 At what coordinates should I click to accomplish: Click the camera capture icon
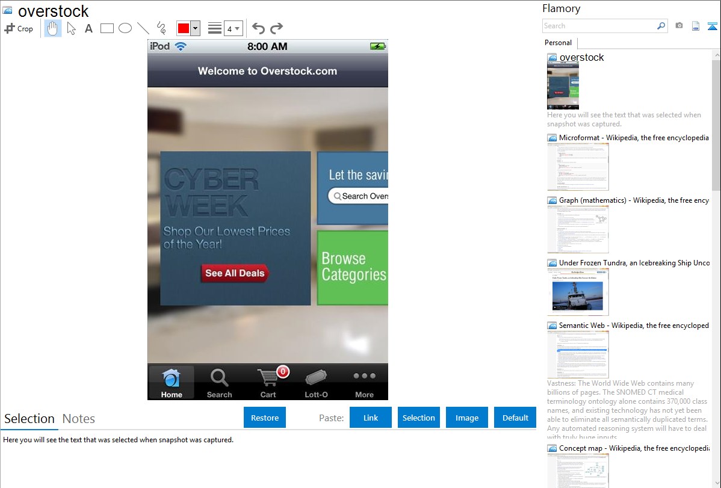tap(679, 26)
